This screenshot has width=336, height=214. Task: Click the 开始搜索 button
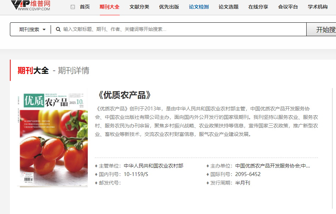click(321, 29)
